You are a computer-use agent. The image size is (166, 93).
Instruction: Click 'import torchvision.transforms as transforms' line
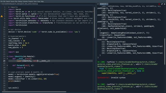coord(31,23)
